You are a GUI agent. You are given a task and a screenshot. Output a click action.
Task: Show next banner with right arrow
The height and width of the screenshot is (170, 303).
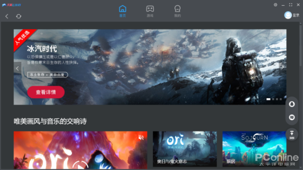tap(283, 67)
